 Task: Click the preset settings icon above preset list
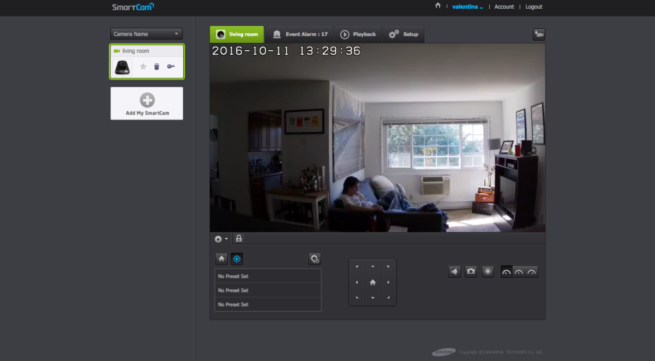[x=315, y=259]
